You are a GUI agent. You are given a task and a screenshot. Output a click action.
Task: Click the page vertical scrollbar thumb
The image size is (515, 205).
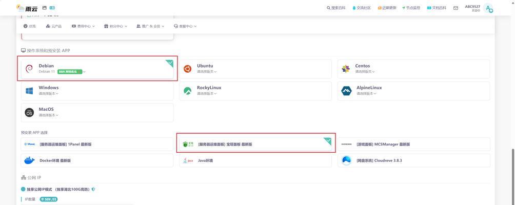pyautogui.click(x=513, y=176)
